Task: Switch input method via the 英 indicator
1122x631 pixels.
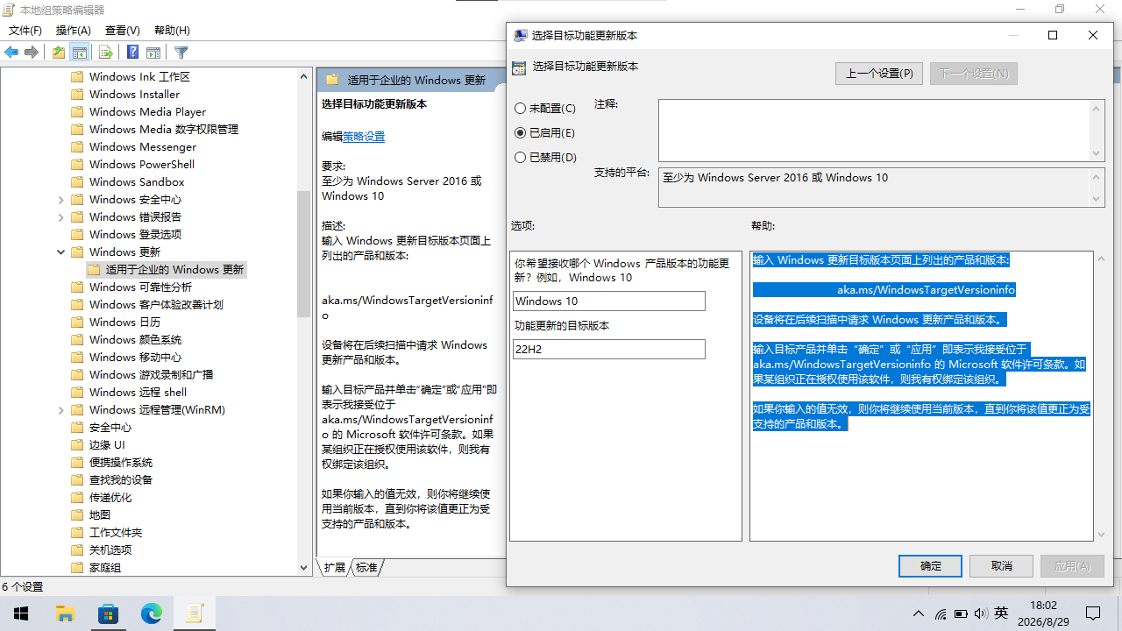Action: tap(1001, 613)
